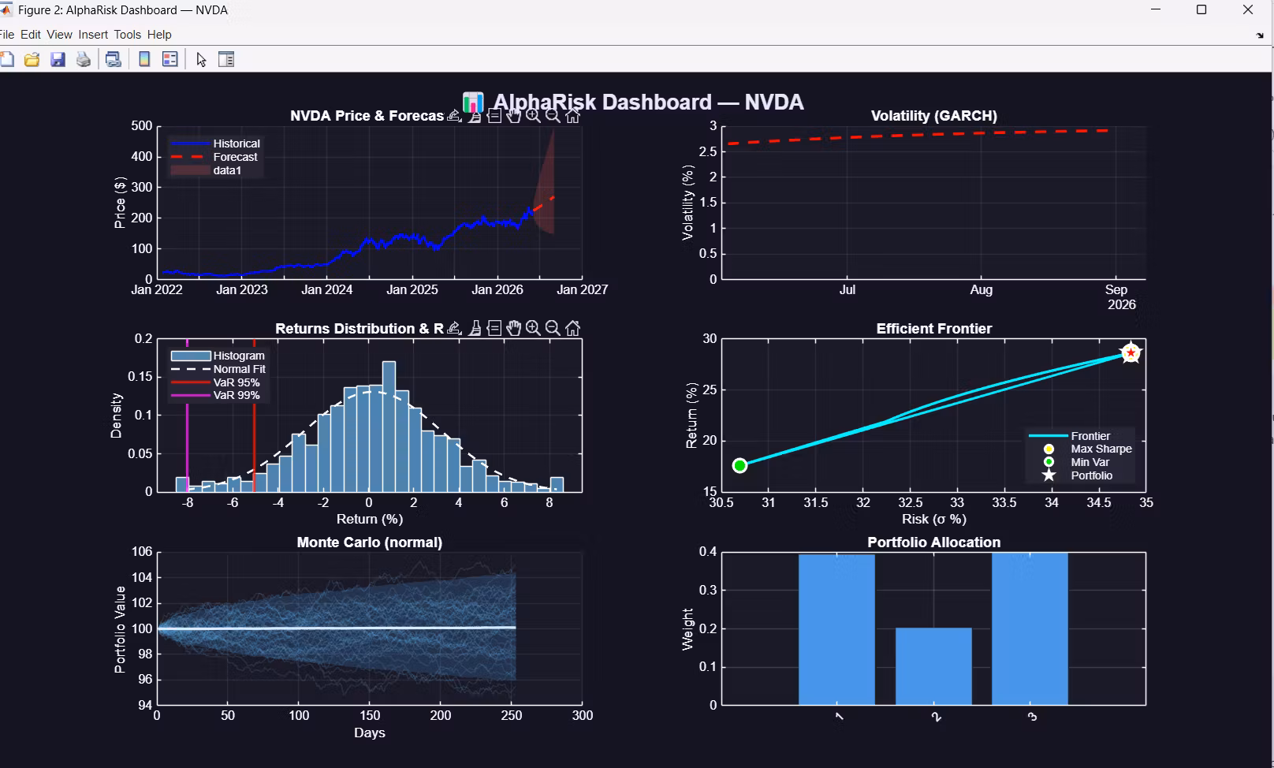
Task: Open the Property Inspector from the toolbar
Action: (226, 59)
